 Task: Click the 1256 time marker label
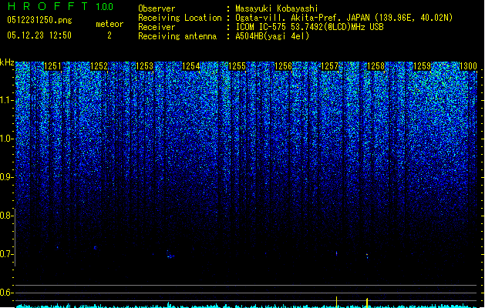283,66
